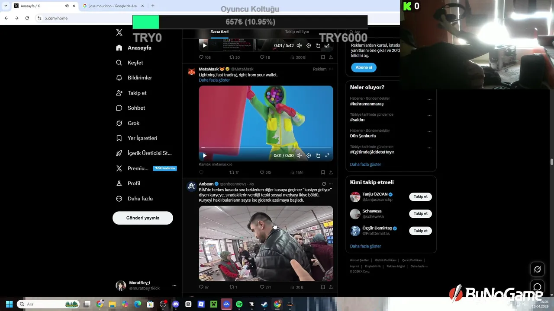The height and width of the screenshot is (311, 554).
Task: View the 1 Mn view statistics of the MetaMask post
Action: [296, 172]
